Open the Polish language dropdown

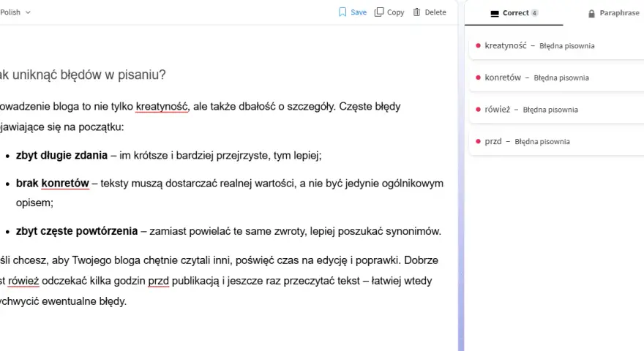click(15, 12)
